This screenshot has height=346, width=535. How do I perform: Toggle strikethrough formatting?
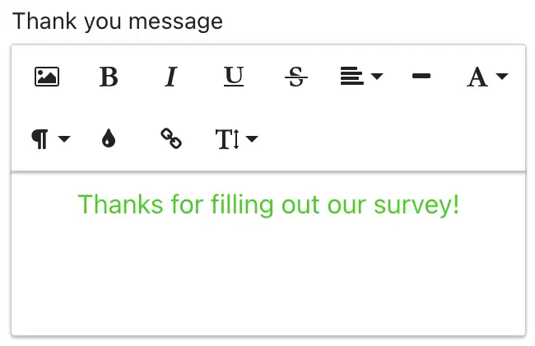point(296,77)
